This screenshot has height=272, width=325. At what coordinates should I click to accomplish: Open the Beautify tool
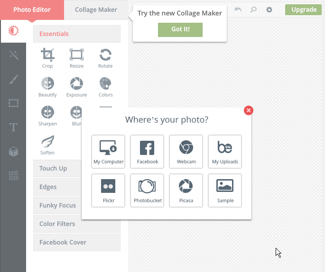47,87
